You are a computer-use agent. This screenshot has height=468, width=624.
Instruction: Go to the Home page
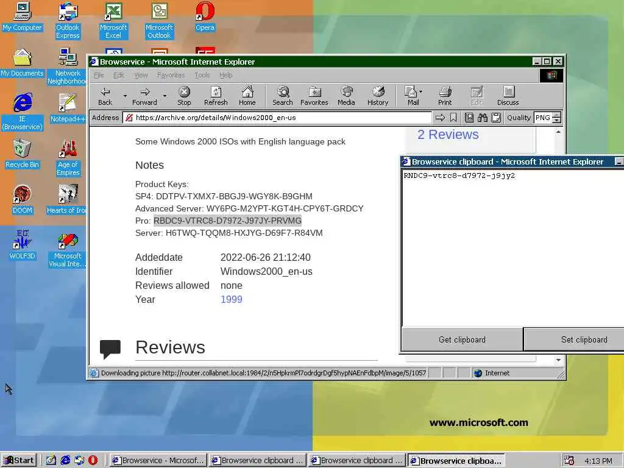pyautogui.click(x=247, y=96)
